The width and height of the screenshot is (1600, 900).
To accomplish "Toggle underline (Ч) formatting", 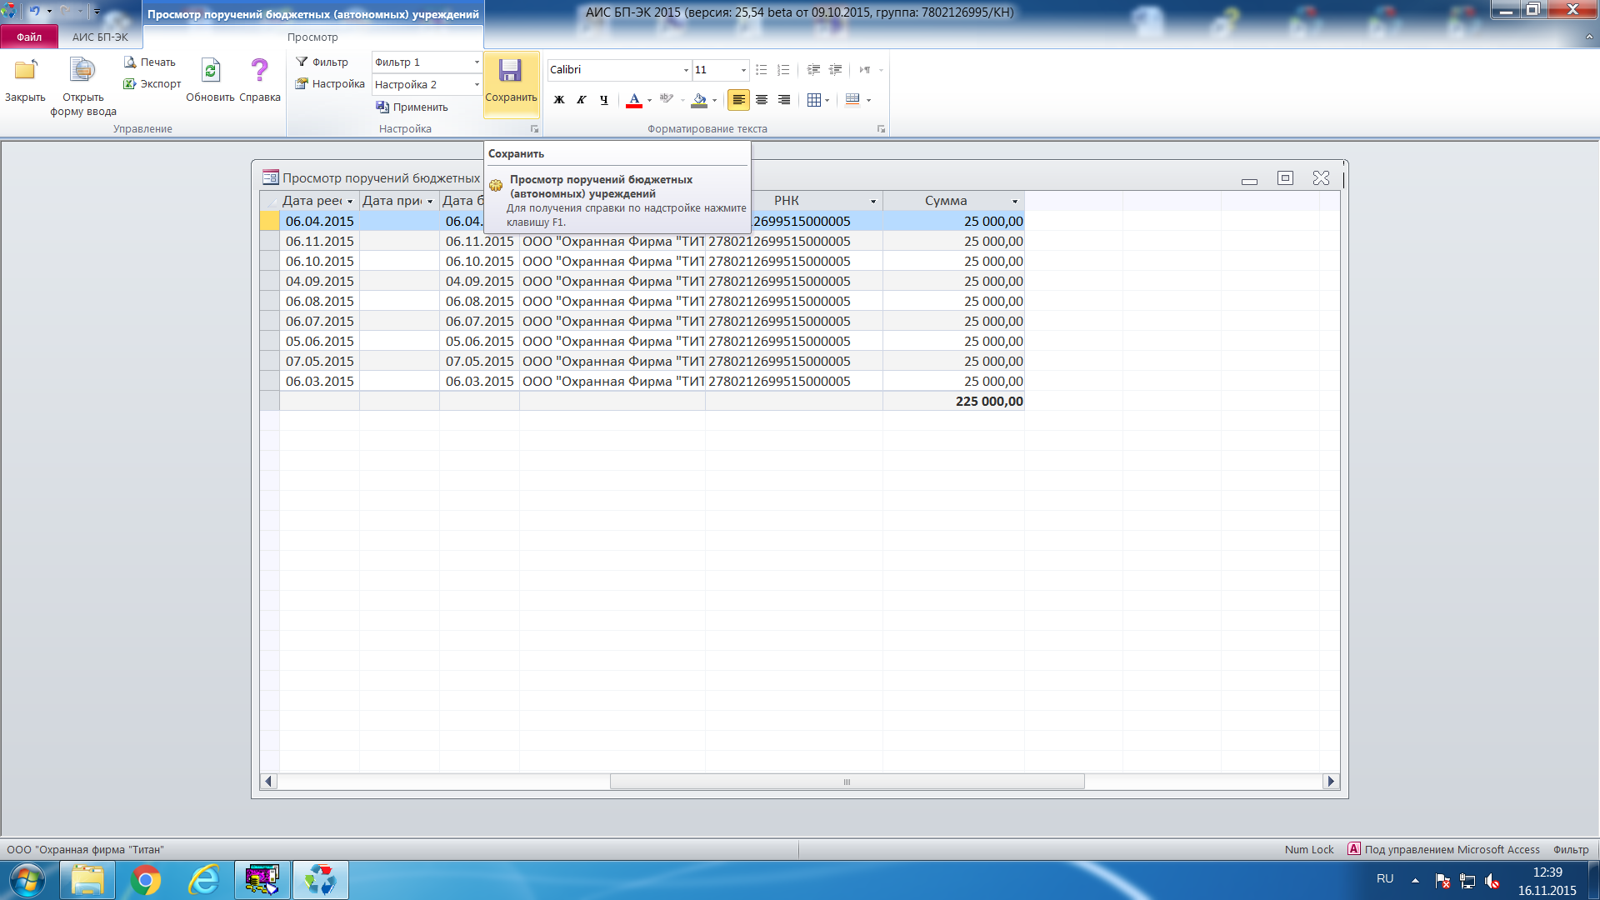I will [x=604, y=100].
